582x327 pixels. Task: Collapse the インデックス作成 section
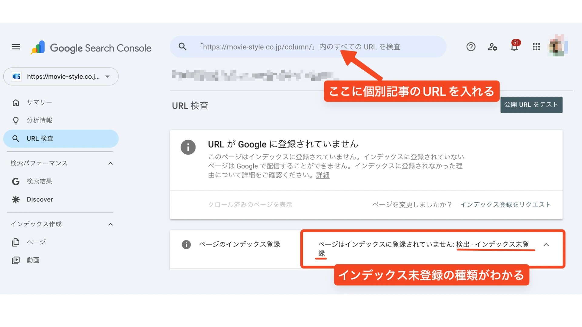[x=111, y=224]
